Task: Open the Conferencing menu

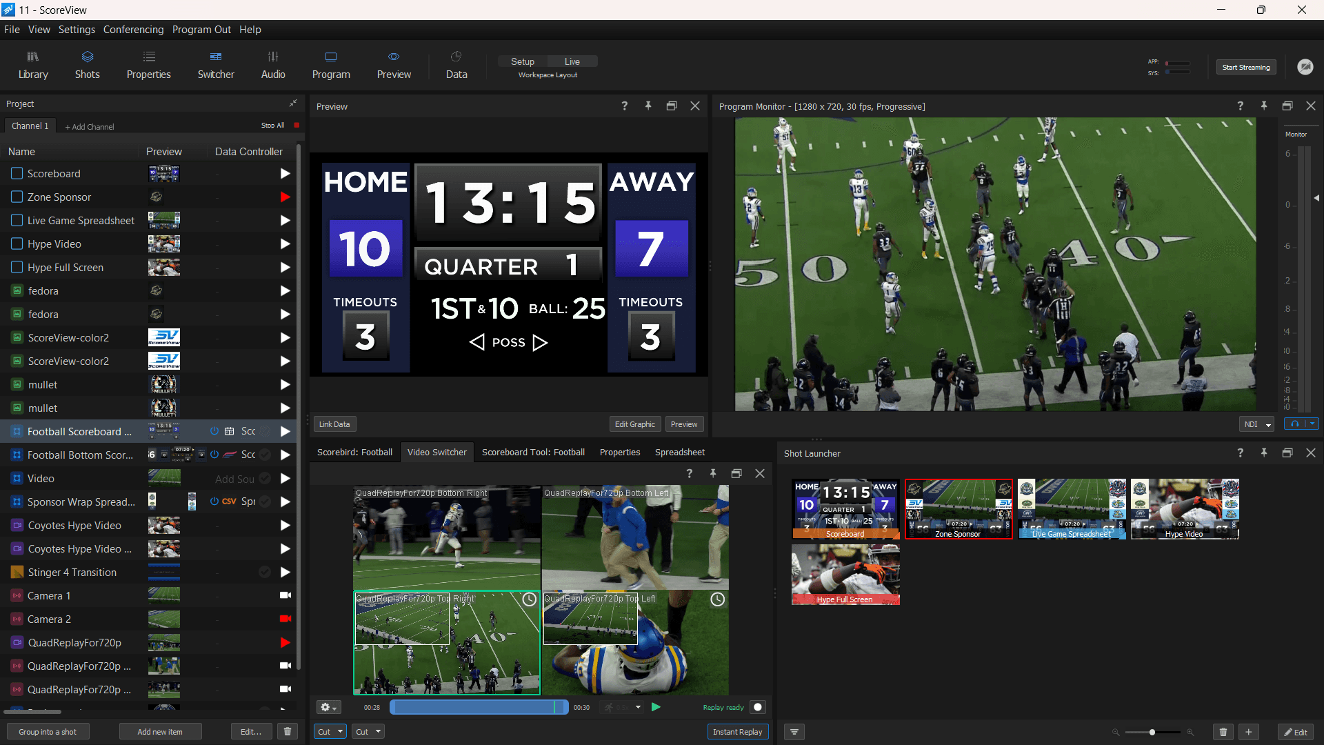Action: (x=133, y=29)
